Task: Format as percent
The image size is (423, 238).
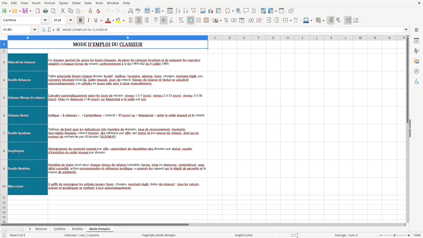Action: [226, 20]
